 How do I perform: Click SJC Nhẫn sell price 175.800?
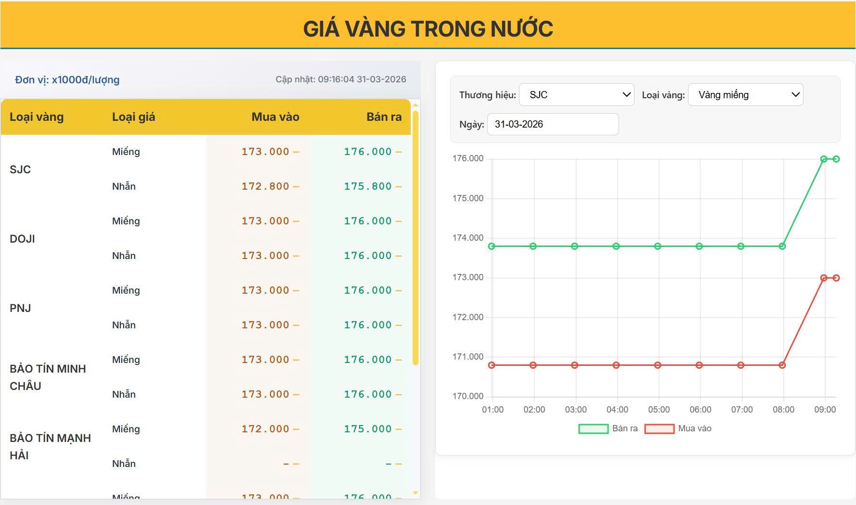tap(368, 186)
